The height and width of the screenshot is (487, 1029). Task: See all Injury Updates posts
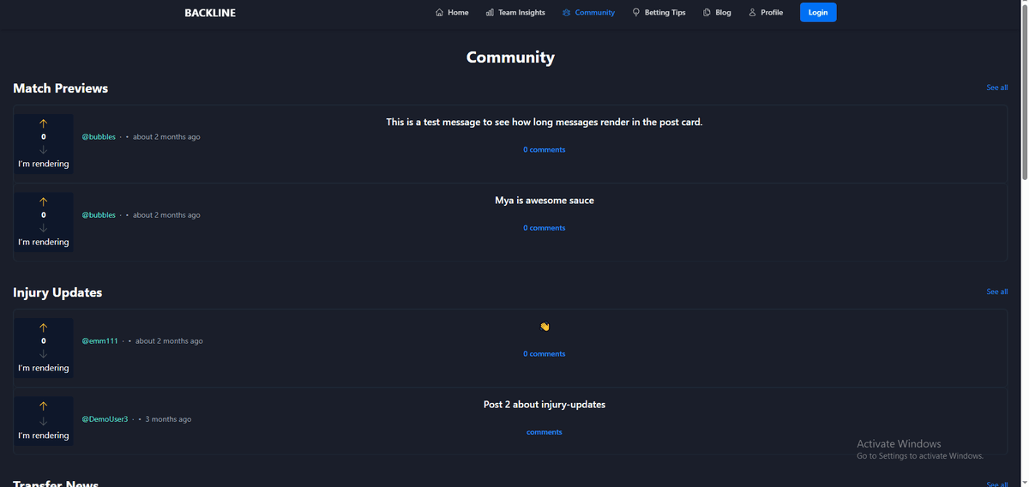tap(996, 292)
